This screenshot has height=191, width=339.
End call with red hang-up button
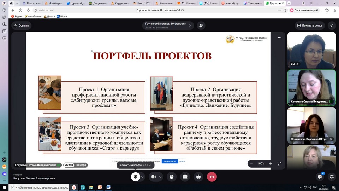212,176
